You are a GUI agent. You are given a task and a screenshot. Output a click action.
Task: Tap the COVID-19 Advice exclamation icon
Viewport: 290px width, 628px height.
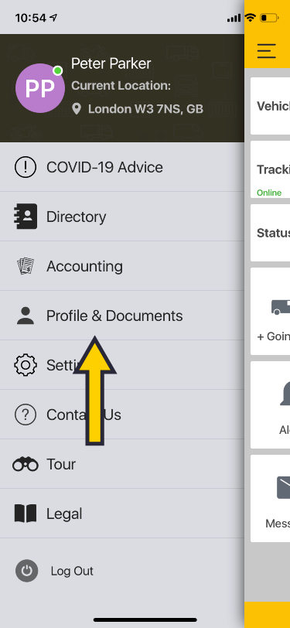click(x=26, y=167)
